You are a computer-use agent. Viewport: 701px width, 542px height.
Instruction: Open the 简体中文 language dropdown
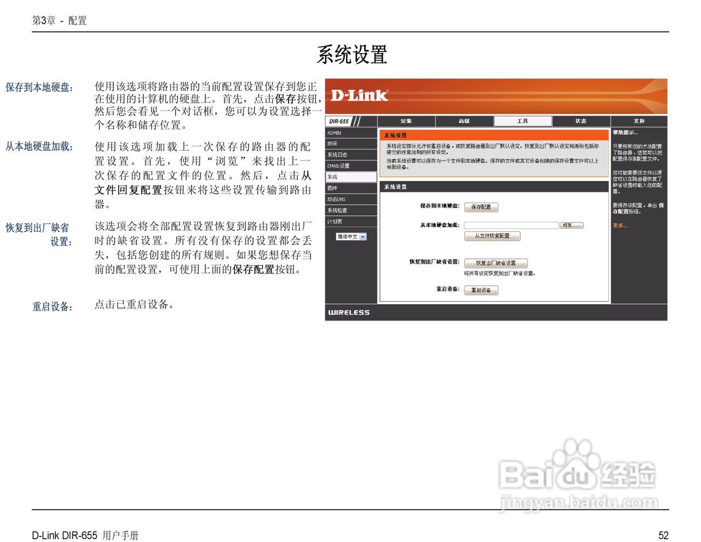pos(351,237)
